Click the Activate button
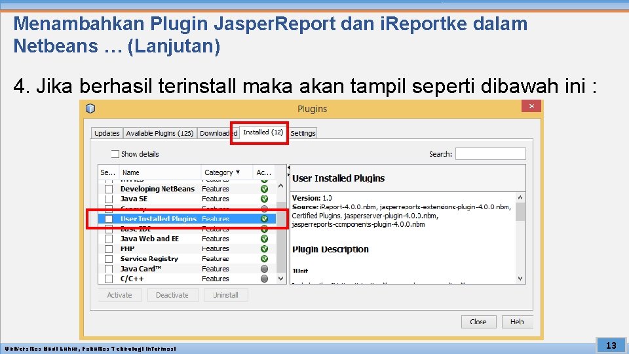629x354 pixels. [x=119, y=295]
